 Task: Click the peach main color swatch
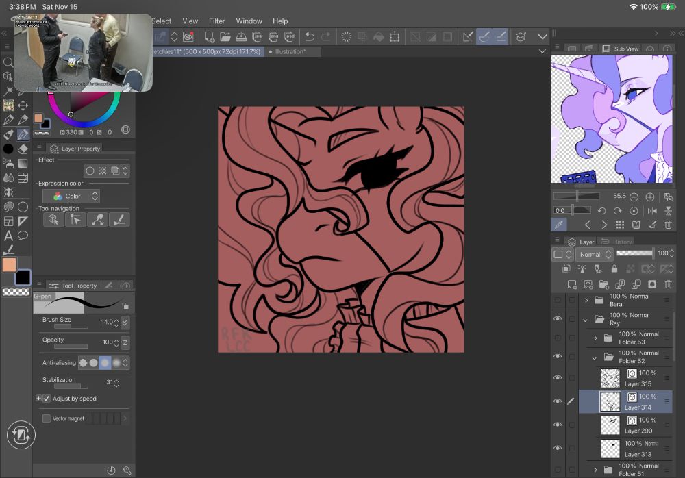pos(9,265)
